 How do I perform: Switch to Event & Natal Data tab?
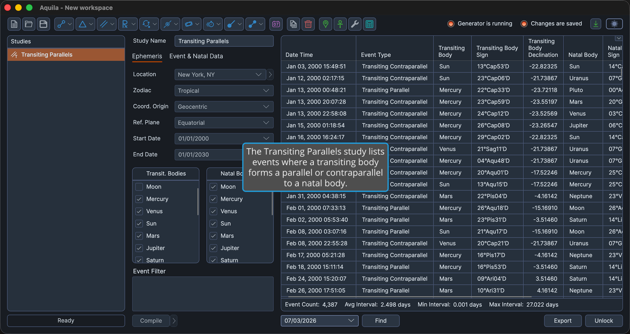tap(196, 56)
